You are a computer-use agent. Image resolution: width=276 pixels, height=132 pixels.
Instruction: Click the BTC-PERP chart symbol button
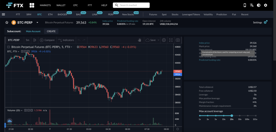coord(14,40)
